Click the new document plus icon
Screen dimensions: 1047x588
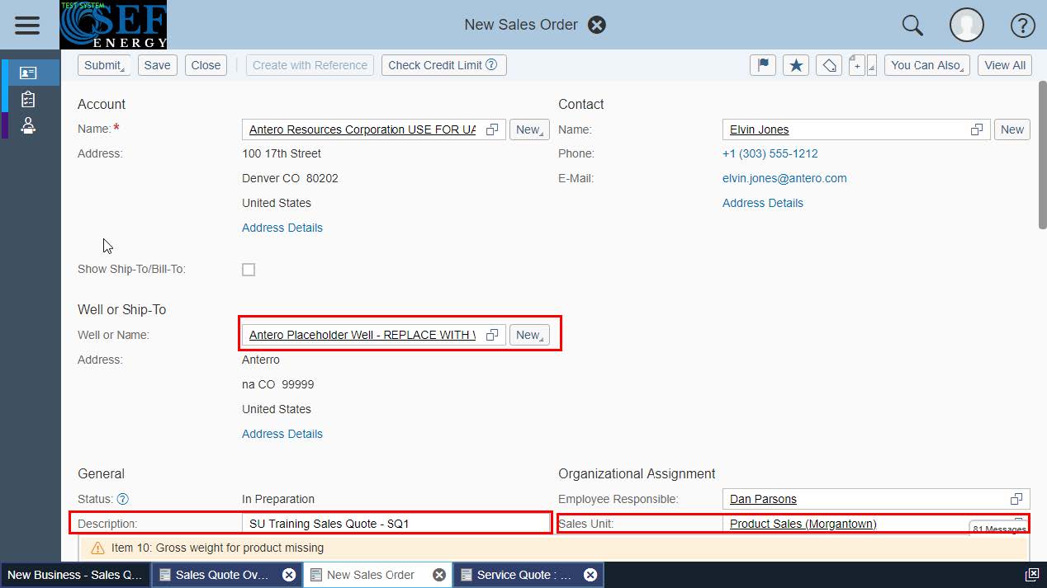tap(857, 65)
